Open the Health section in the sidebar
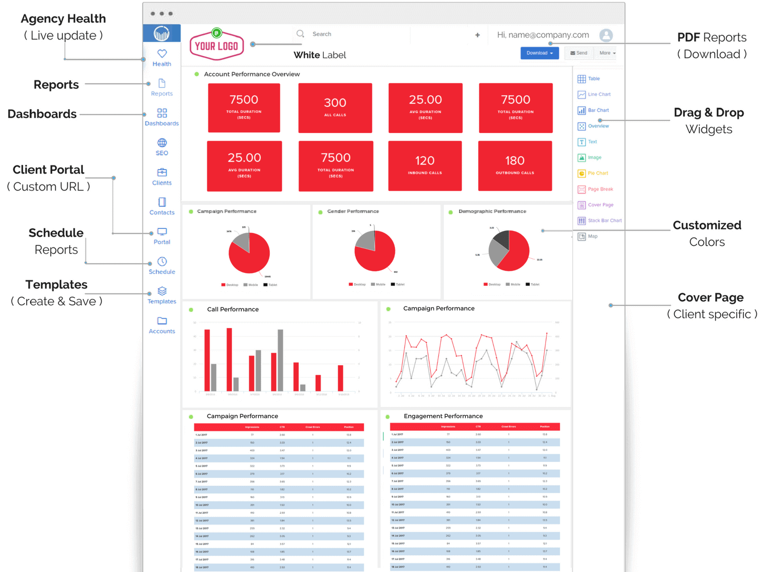Viewport: 763px width, 572px height. 162,57
